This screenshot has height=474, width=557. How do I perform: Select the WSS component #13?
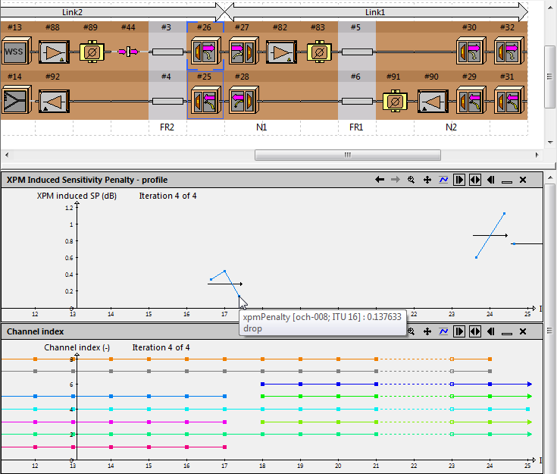pos(16,52)
